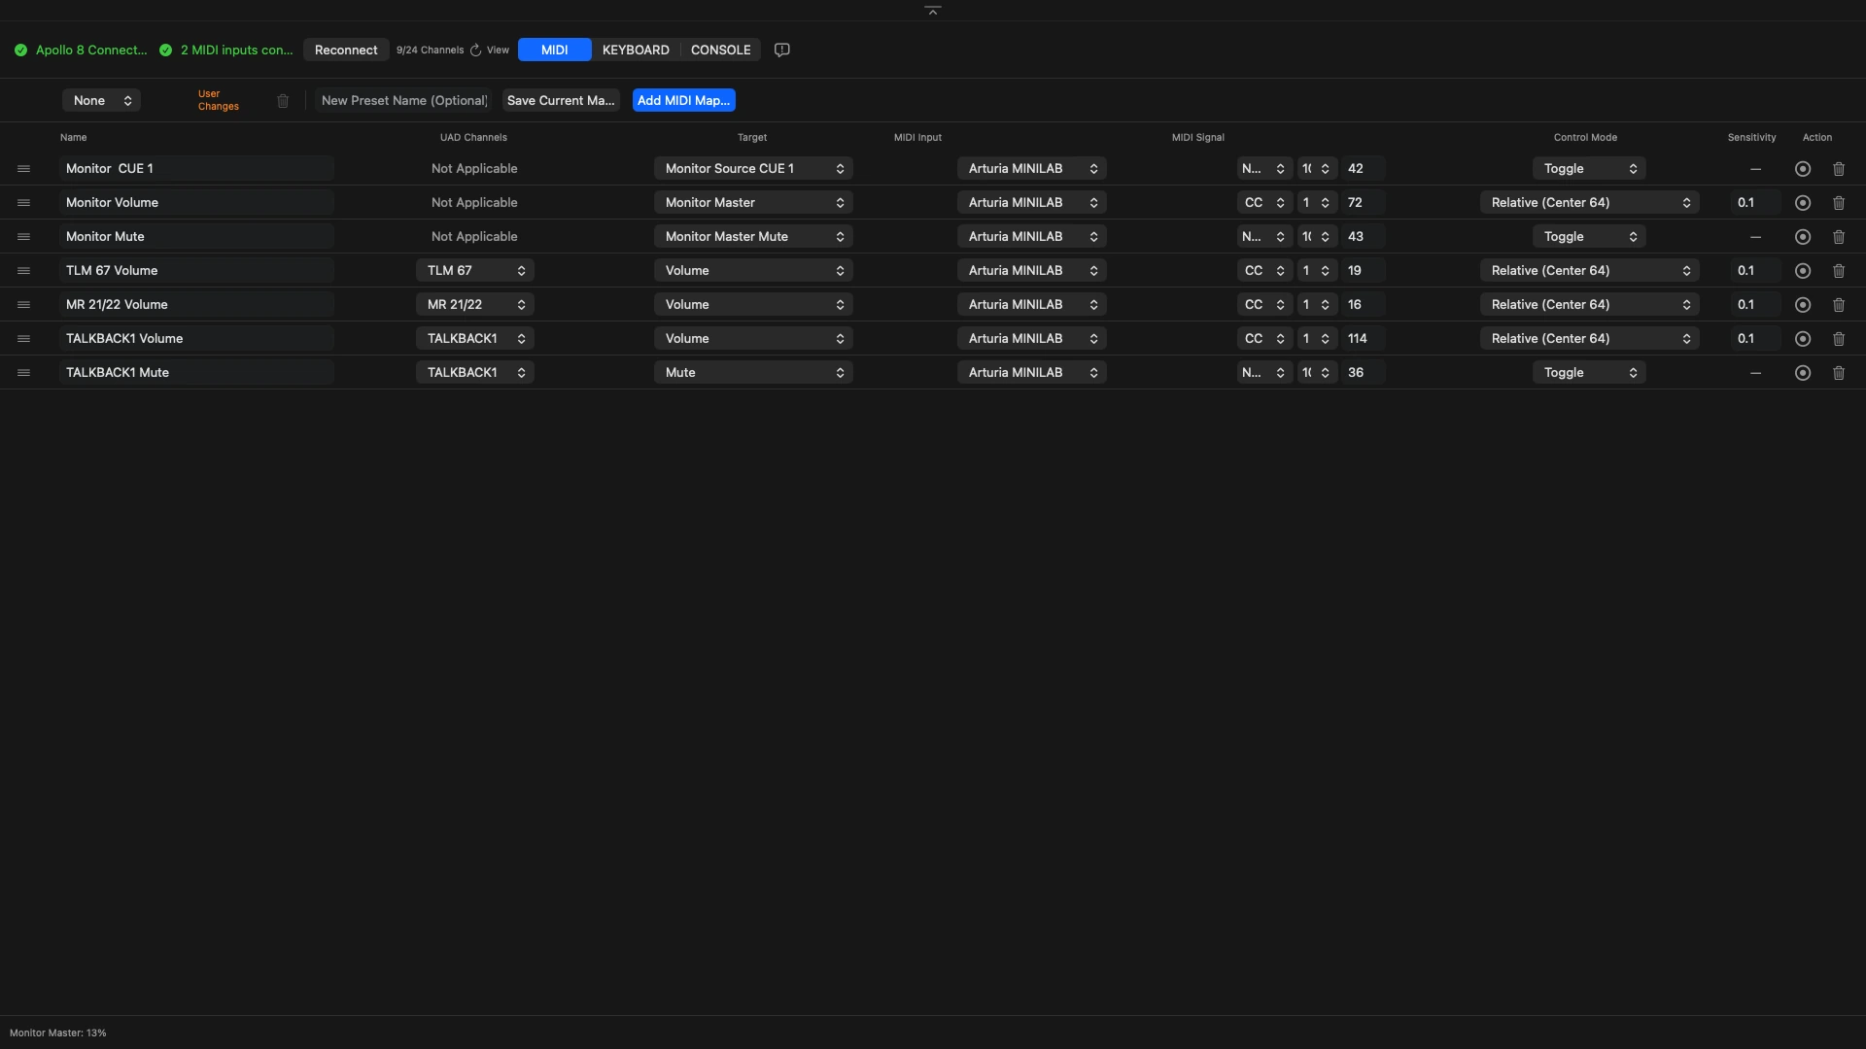Image resolution: width=1866 pixels, height=1049 pixels.
Task: Open the None preset dropdown
Action: tap(102, 100)
